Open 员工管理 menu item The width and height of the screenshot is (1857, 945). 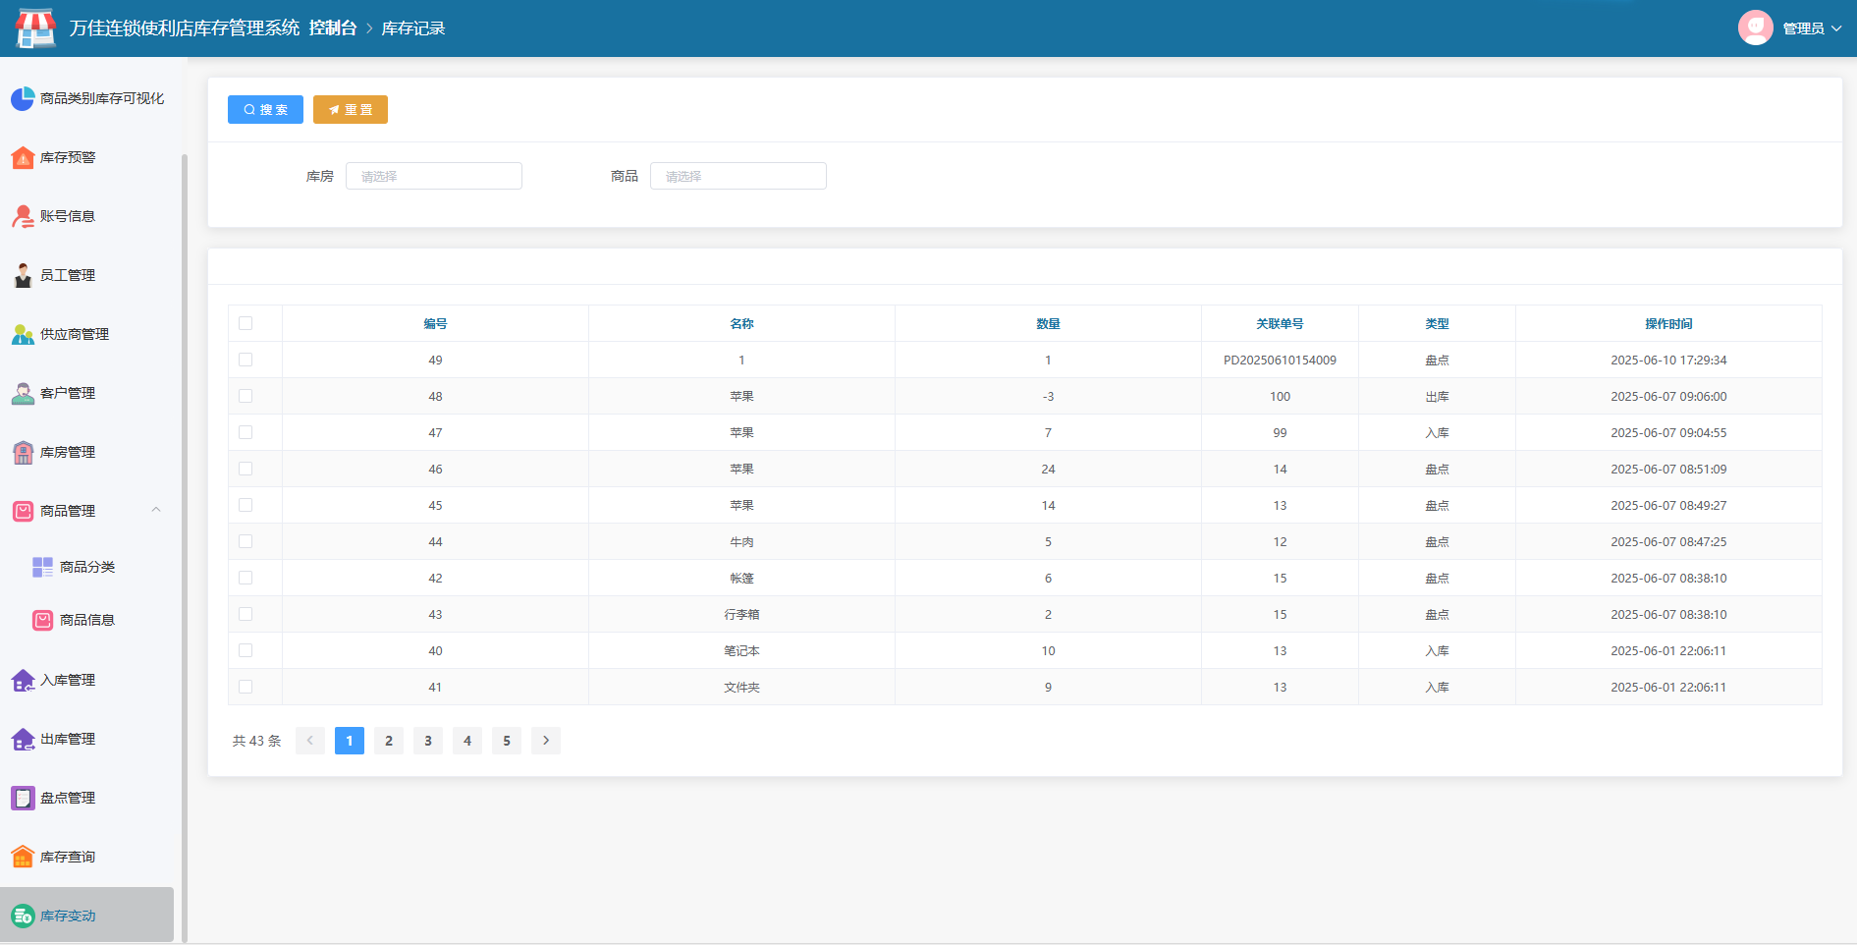[86, 275]
